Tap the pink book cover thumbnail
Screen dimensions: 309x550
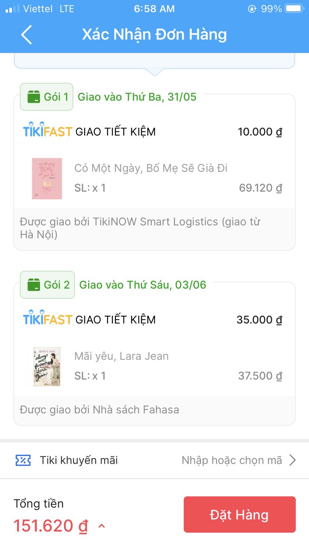point(47,179)
